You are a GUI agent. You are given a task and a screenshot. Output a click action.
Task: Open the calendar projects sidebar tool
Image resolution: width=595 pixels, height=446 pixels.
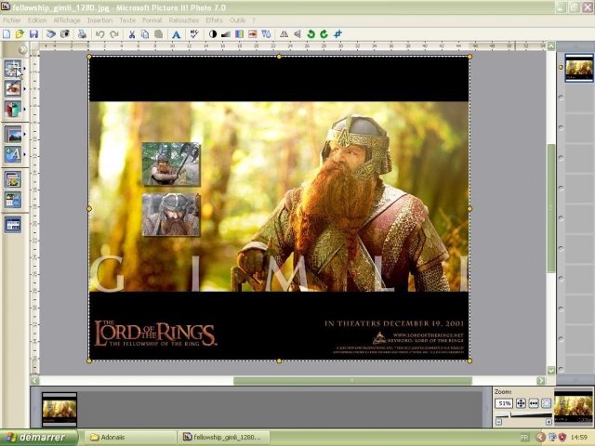tap(12, 201)
